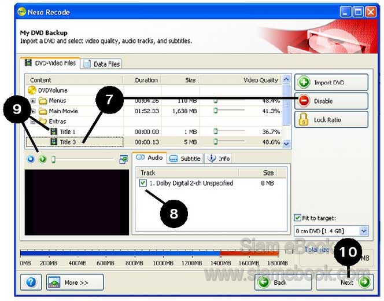Adjust Title 1 video quality slider

(215, 131)
